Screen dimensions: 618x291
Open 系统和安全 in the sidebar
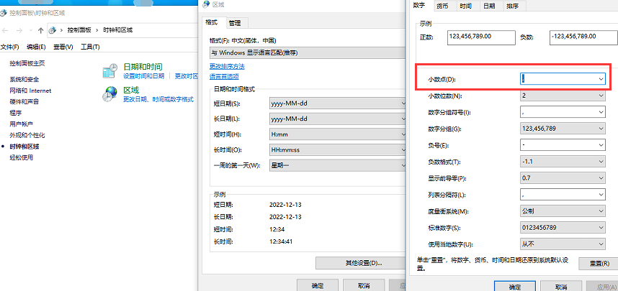coord(24,79)
